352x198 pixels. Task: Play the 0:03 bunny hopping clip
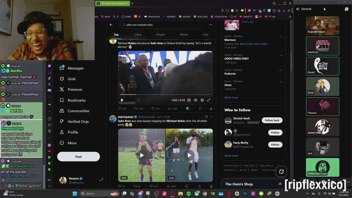tap(142, 155)
